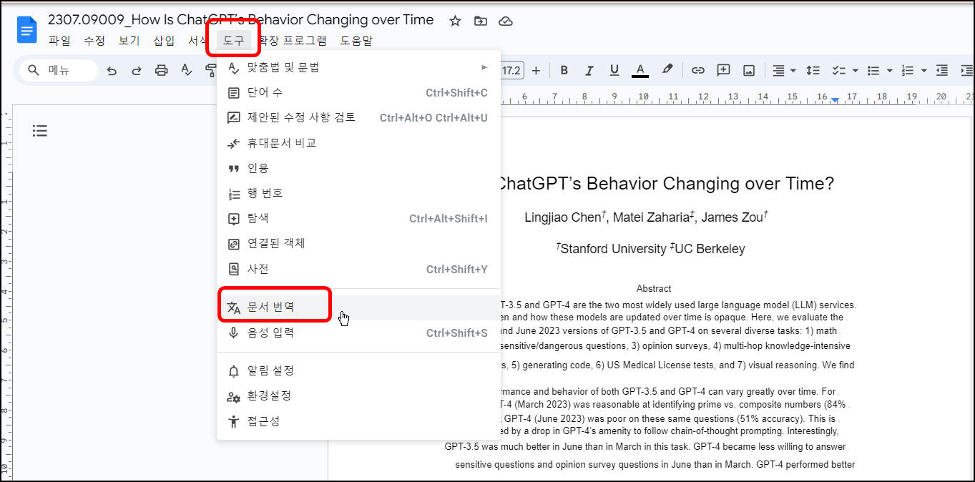Star this document

click(454, 21)
